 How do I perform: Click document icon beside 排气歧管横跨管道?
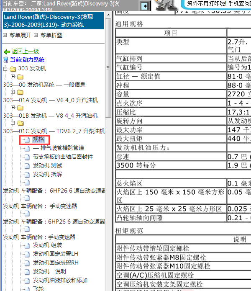click(27, 148)
